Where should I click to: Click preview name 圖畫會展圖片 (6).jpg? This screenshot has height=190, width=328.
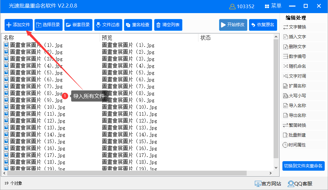tap(128, 79)
